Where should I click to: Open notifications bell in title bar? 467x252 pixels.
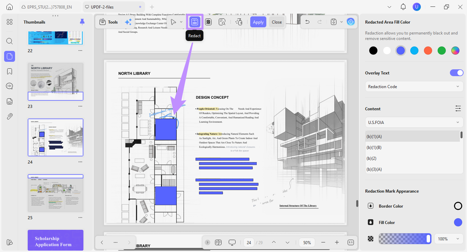tap(403, 7)
